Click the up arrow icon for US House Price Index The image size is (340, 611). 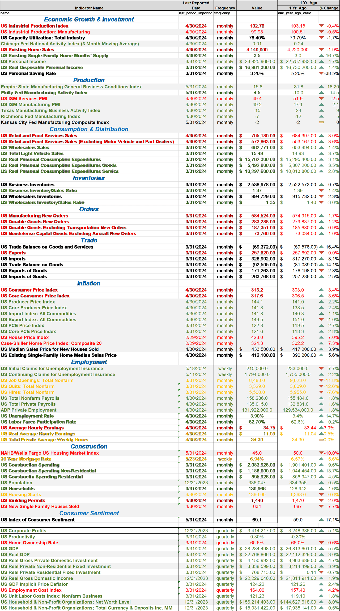321,337
